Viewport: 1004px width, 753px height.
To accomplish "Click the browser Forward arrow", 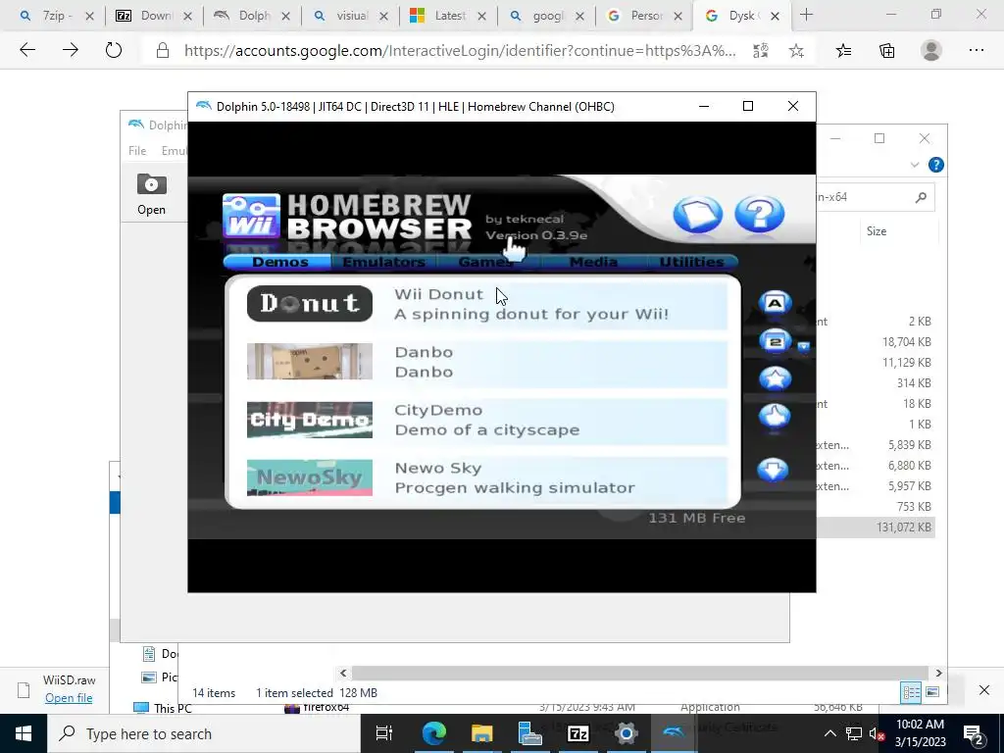I will click(71, 50).
